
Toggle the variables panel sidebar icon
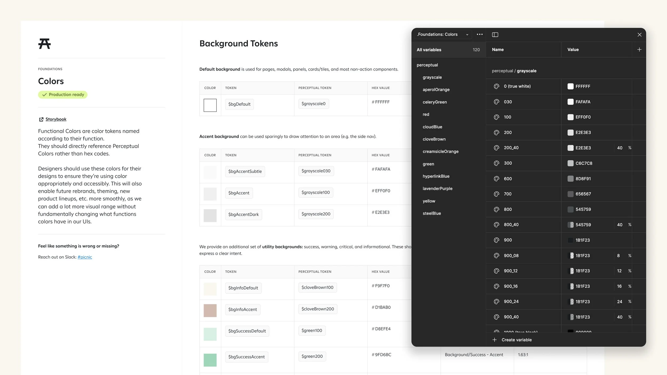495,35
